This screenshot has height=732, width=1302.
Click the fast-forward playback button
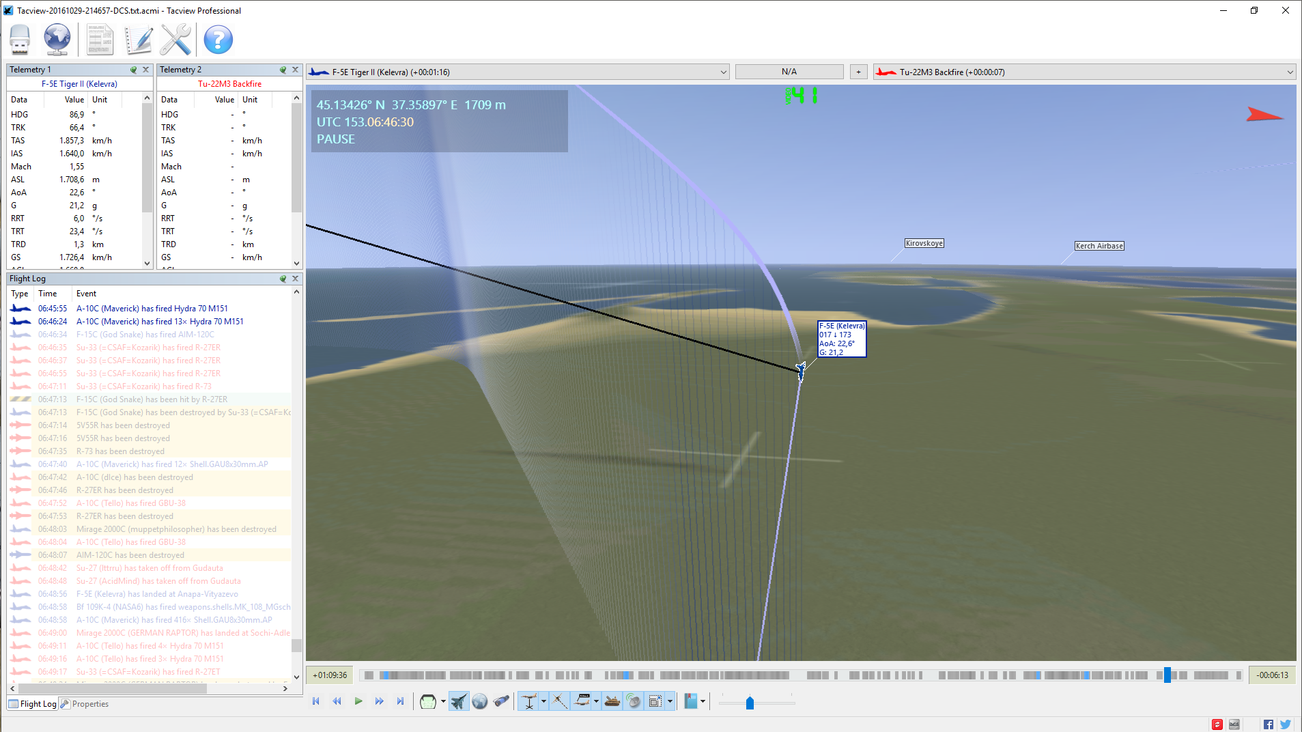380,701
